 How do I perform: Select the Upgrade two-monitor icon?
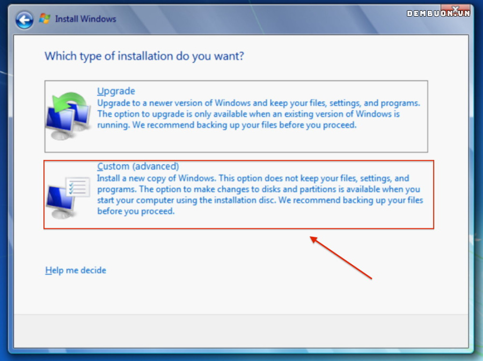click(x=68, y=116)
